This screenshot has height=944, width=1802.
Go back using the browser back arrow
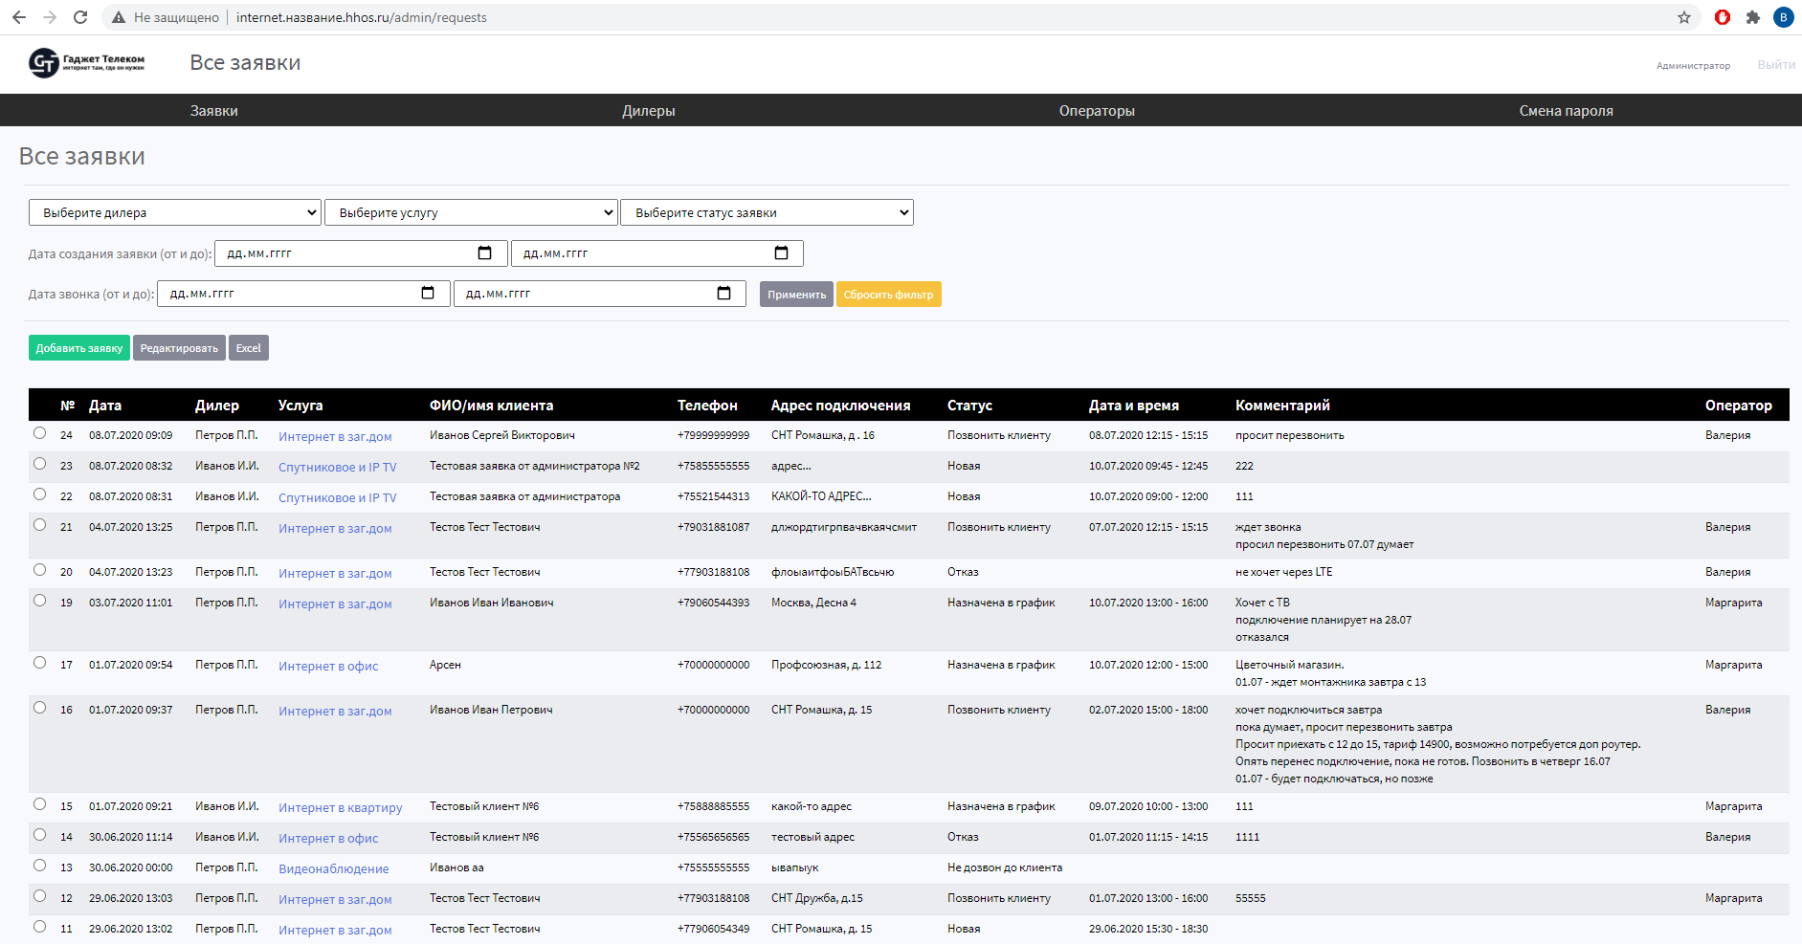(x=19, y=17)
